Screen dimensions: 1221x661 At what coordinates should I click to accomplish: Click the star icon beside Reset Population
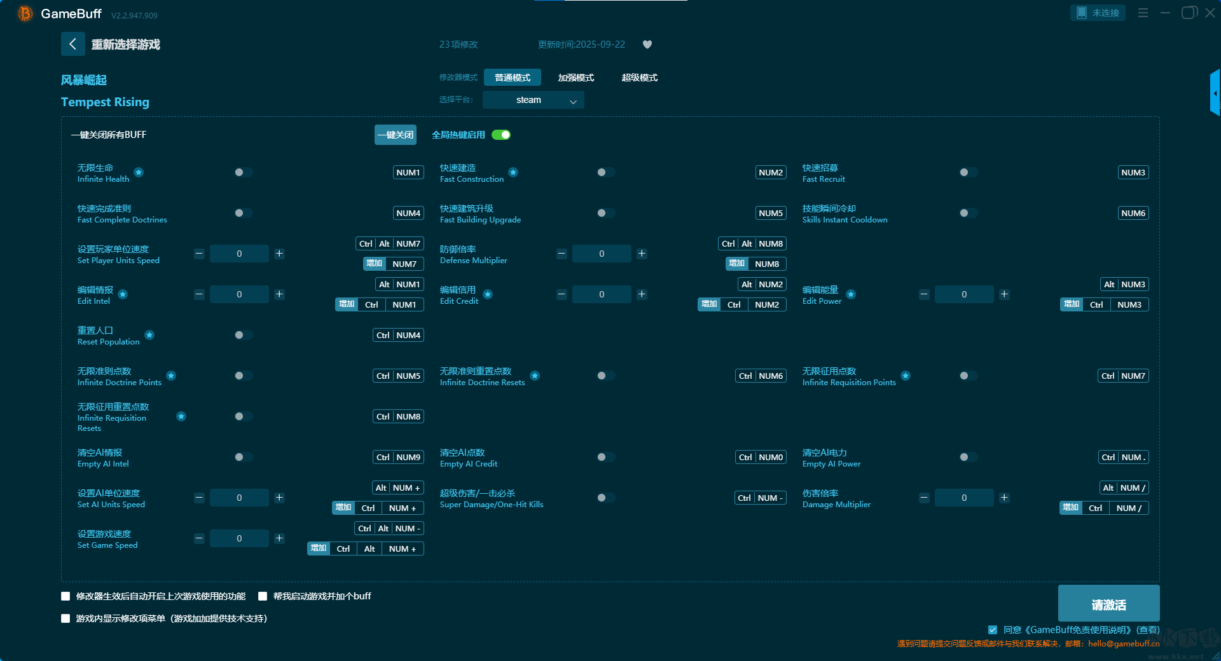pyautogui.click(x=149, y=335)
